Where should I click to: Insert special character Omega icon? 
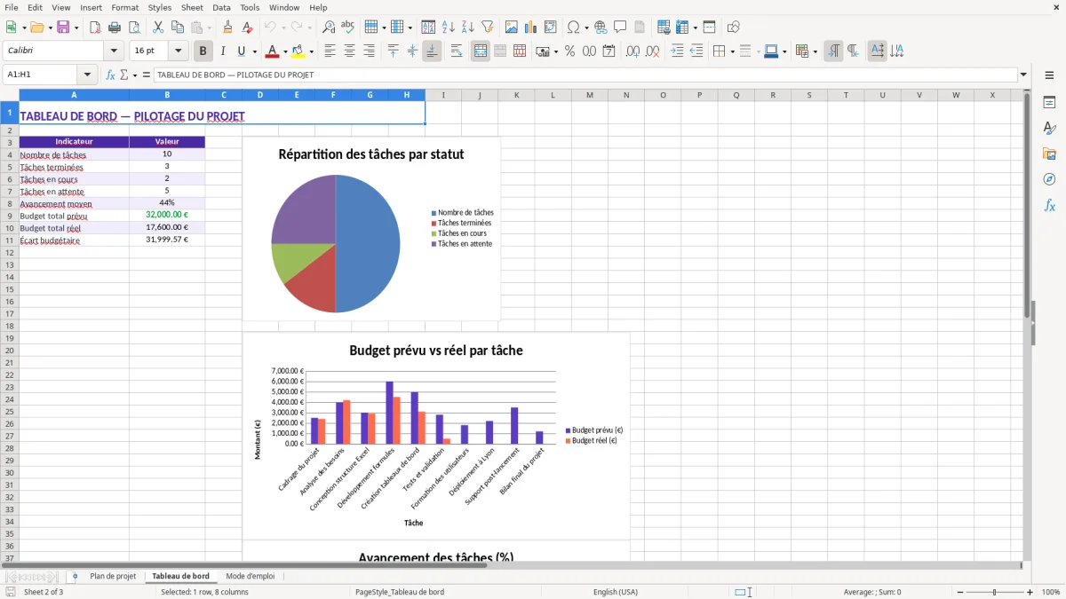point(573,28)
